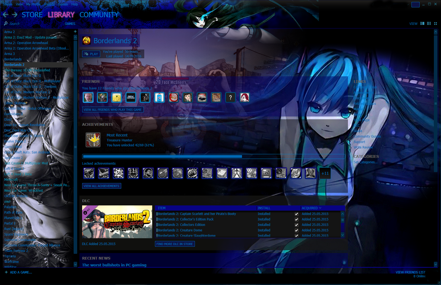The image size is (441, 285).
Task: Click Add a Game at the bottom
Action: coord(21,272)
